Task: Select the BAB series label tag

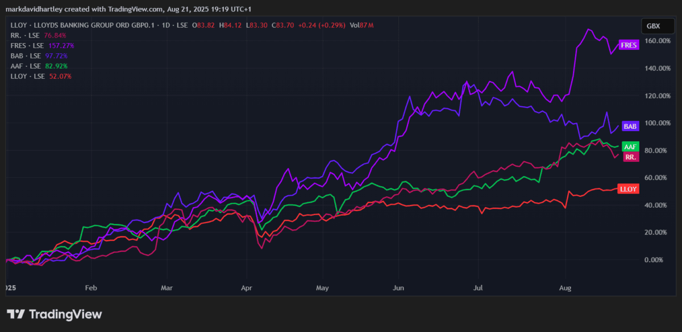Action: pyautogui.click(x=629, y=125)
